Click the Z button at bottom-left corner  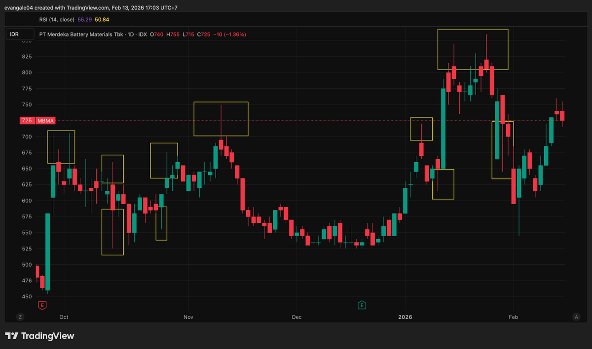[20, 317]
